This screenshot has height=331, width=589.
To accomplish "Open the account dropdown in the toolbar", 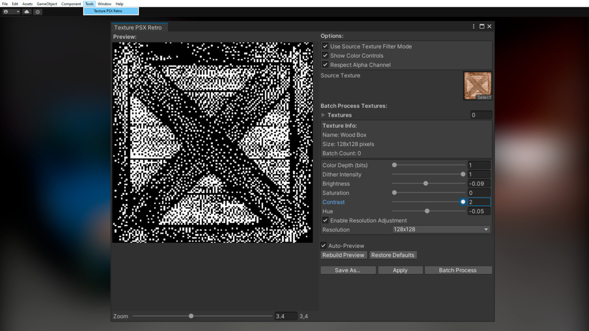I will [11, 12].
